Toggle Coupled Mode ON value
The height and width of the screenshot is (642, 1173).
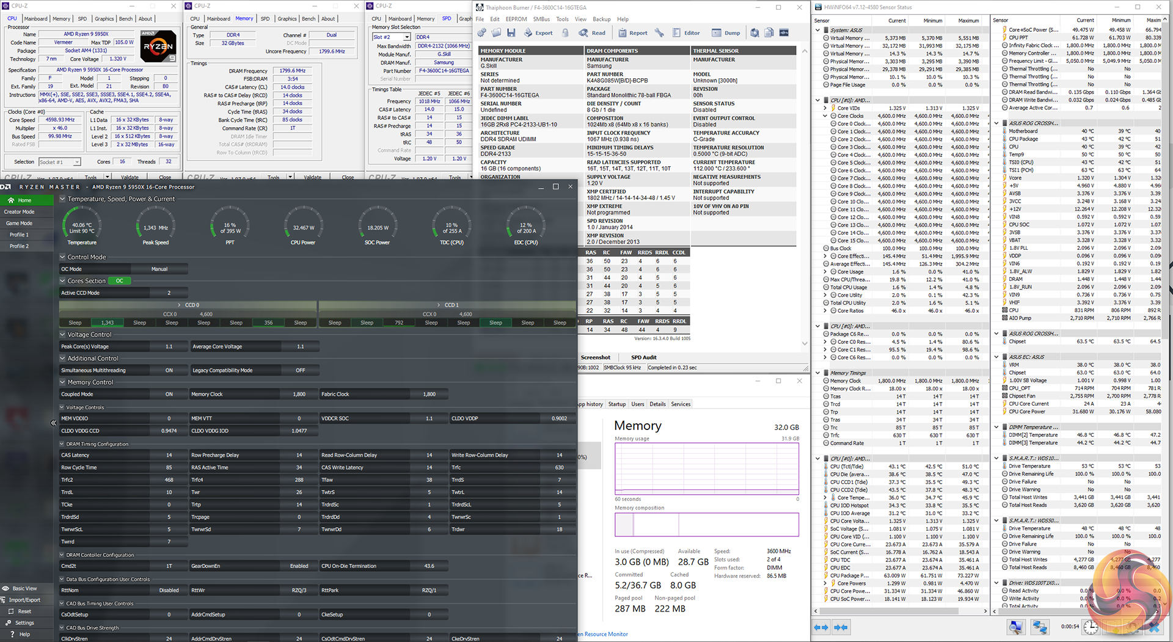click(169, 395)
